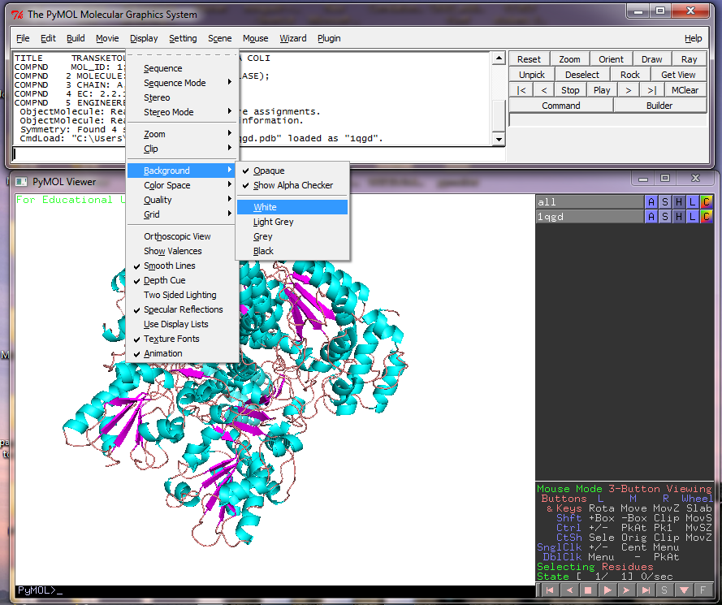
Task: Select White background color
Action: (265, 207)
